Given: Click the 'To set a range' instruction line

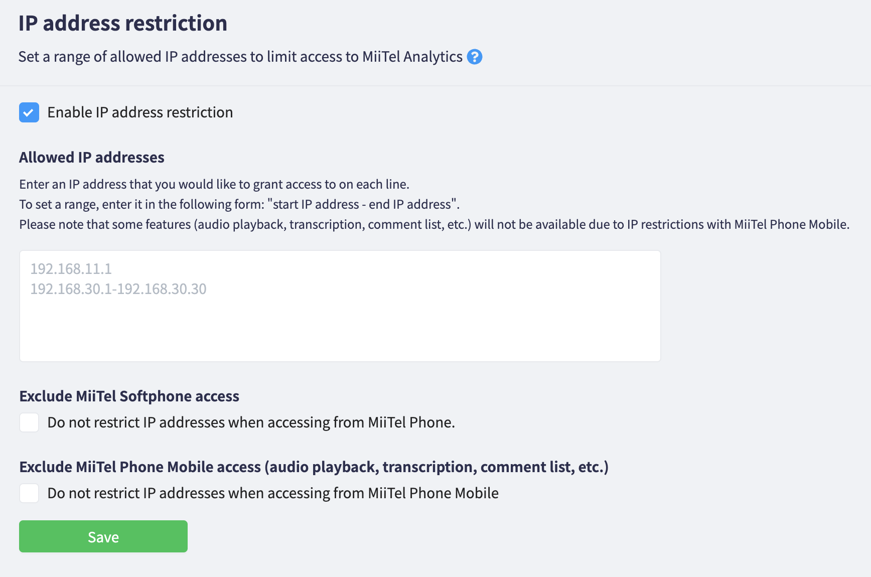Looking at the screenshot, I should click(x=239, y=204).
